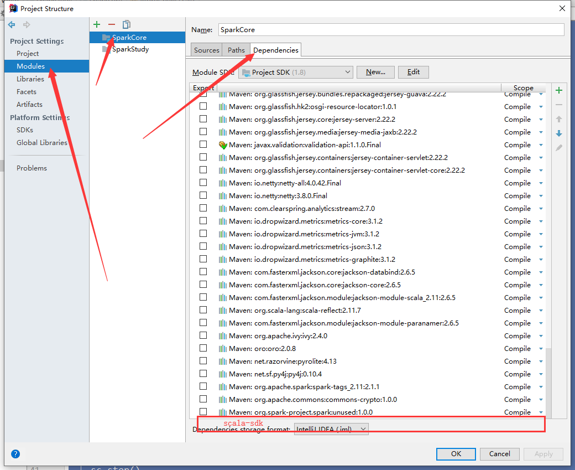Open the scope dropdown for commons-crypto

pos(541,400)
